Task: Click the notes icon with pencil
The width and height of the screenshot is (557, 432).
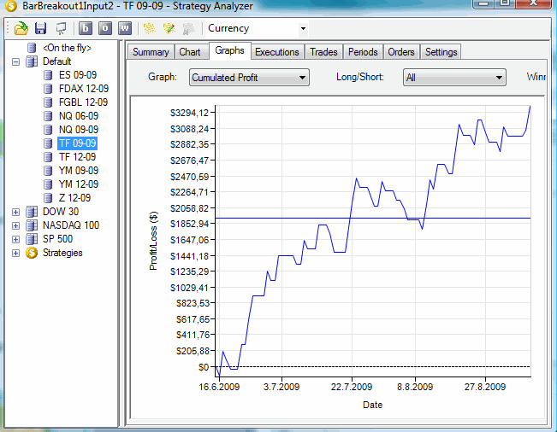Action: coord(169,28)
